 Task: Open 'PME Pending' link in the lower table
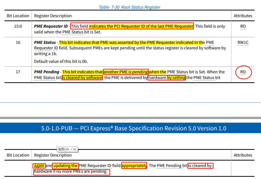(169, 166)
